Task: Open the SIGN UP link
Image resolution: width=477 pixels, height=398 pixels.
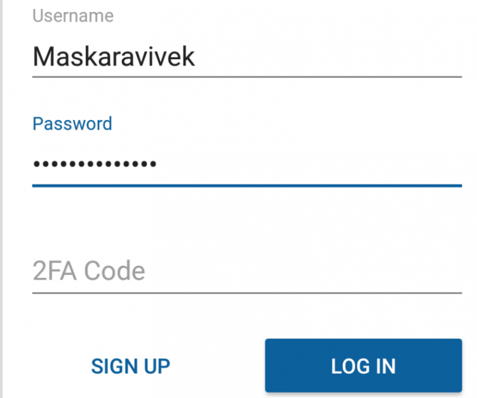Action: pyautogui.click(x=131, y=366)
